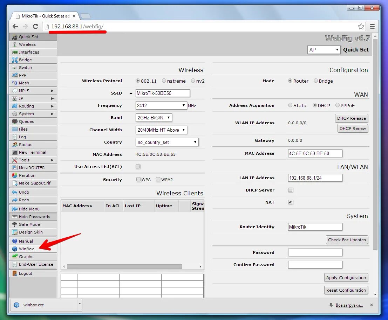Click the Wireless antenna icon
This screenshot has height=320, width=388.
[x=15, y=44]
